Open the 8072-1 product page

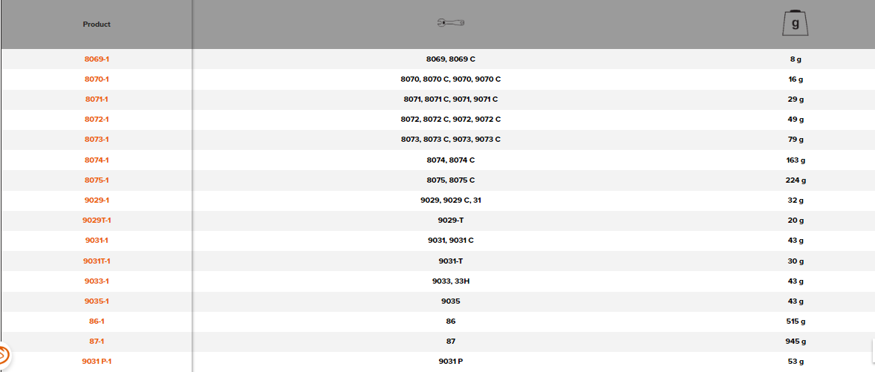pos(97,120)
